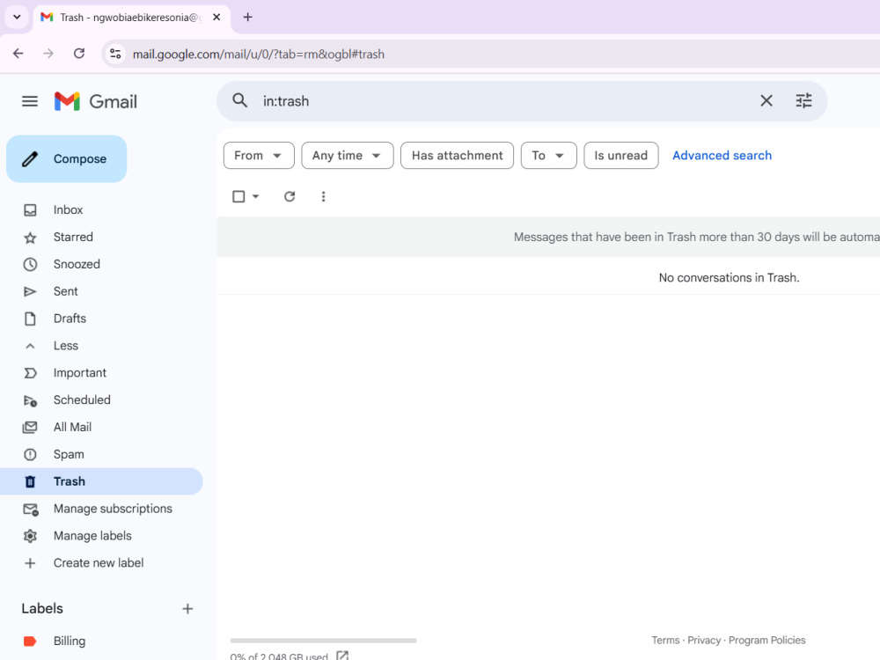Viewport: 880px width, 660px height.
Task: Open the Advanced search link
Action: 722,156
